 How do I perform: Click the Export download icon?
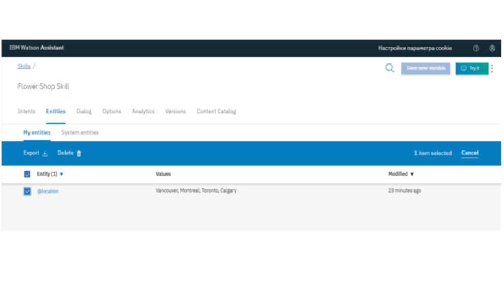[x=45, y=154]
